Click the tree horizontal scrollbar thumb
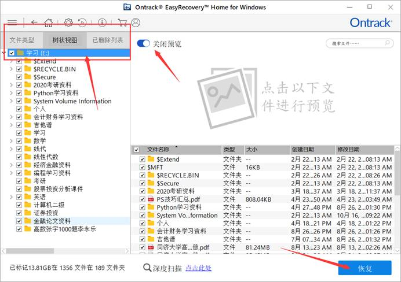 30,251
